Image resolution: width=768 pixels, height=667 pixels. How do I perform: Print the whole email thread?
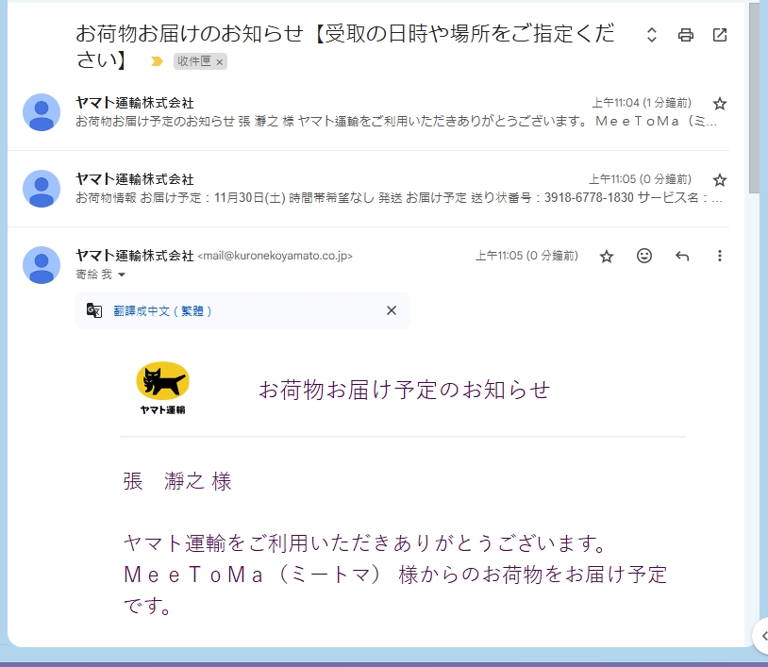click(x=685, y=35)
